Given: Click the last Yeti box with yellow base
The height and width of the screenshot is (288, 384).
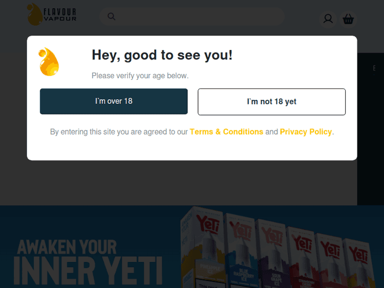Looking at the screenshot, I should [359, 263].
